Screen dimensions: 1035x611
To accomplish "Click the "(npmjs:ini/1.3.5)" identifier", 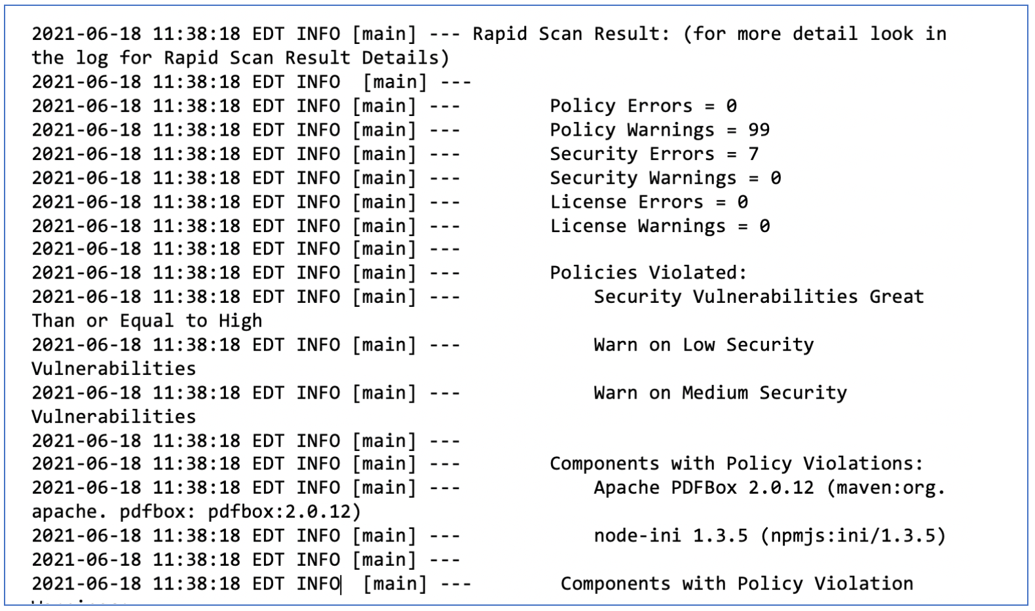I will [x=853, y=536].
